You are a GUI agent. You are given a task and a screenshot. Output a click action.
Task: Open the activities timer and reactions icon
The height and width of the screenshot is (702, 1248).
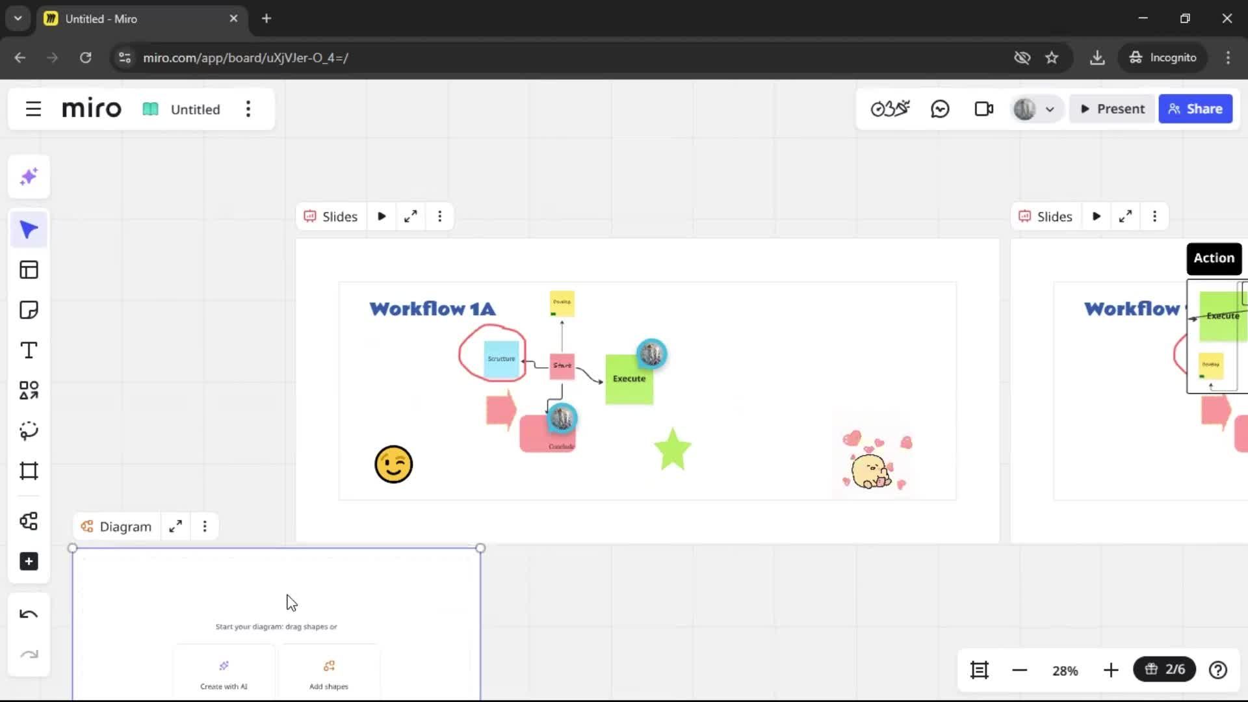pos(890,109)
